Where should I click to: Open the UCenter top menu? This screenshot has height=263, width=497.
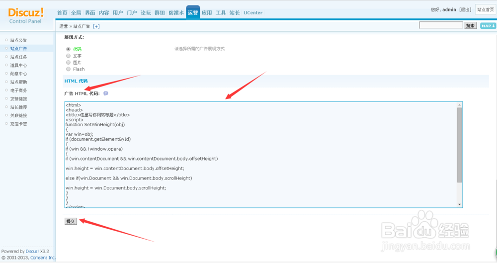tap(253, 13)
